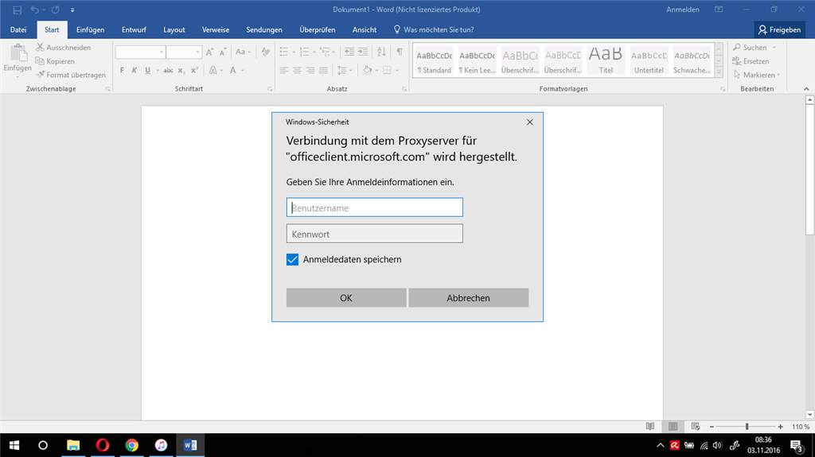This screenshot has width=815, height=457.
Task: Click the clear formatting eraser icon
Action: coord(266,52)
